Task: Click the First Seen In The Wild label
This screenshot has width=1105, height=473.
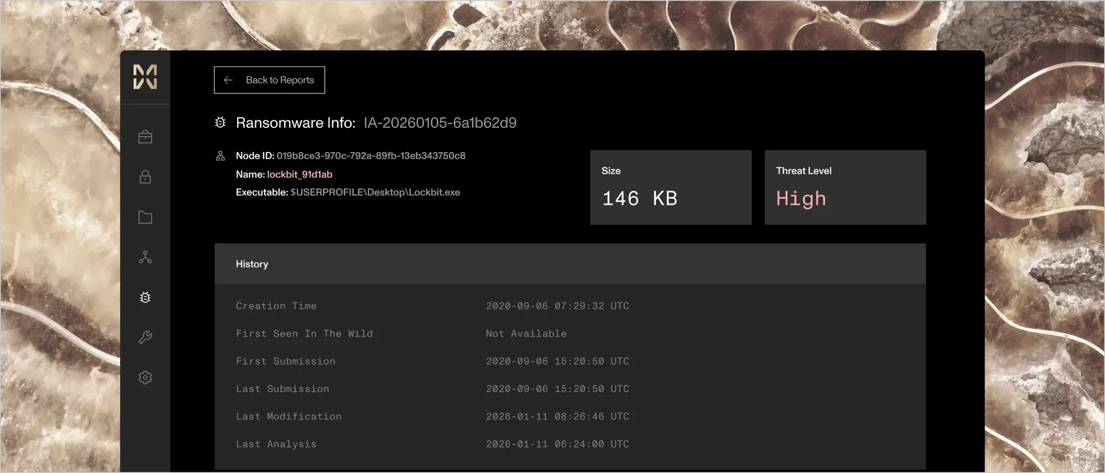Action: (304, 333)
